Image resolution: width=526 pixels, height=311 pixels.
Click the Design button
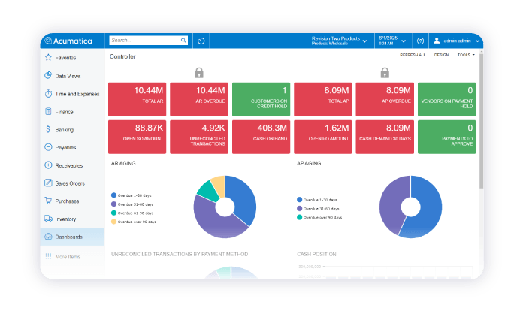point(442,55)
